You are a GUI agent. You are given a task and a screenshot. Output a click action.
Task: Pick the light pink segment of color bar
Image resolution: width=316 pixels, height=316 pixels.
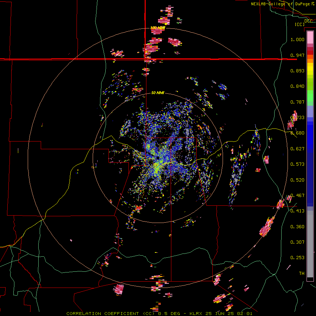(x=310, y=38)
